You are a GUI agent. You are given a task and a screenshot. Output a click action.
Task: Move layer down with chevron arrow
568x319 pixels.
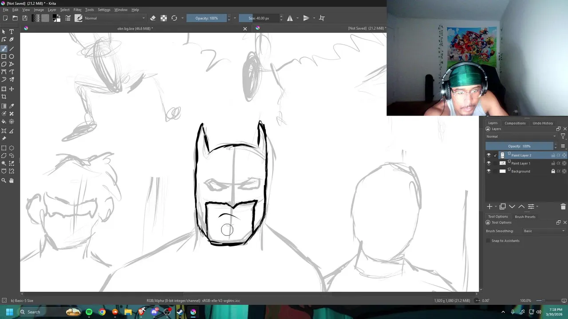point(512,206)
